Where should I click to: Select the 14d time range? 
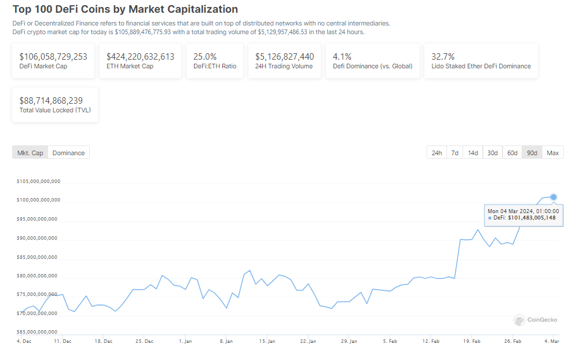point(473,153)
